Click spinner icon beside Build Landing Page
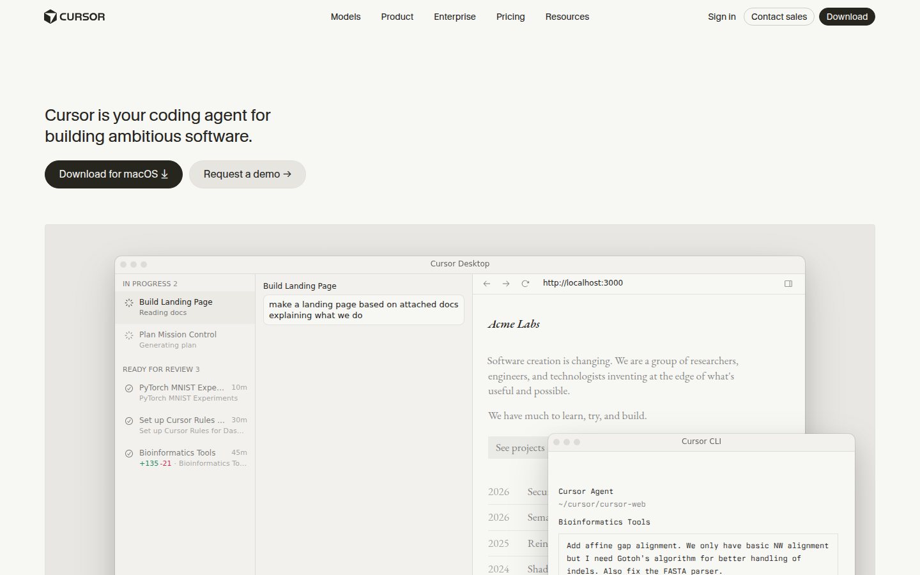 coord(129,303)
